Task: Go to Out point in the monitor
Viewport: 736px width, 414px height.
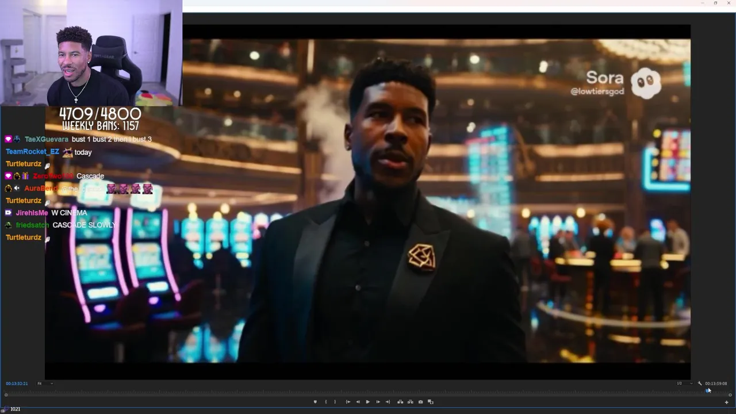Action: [x=388, y=402]
